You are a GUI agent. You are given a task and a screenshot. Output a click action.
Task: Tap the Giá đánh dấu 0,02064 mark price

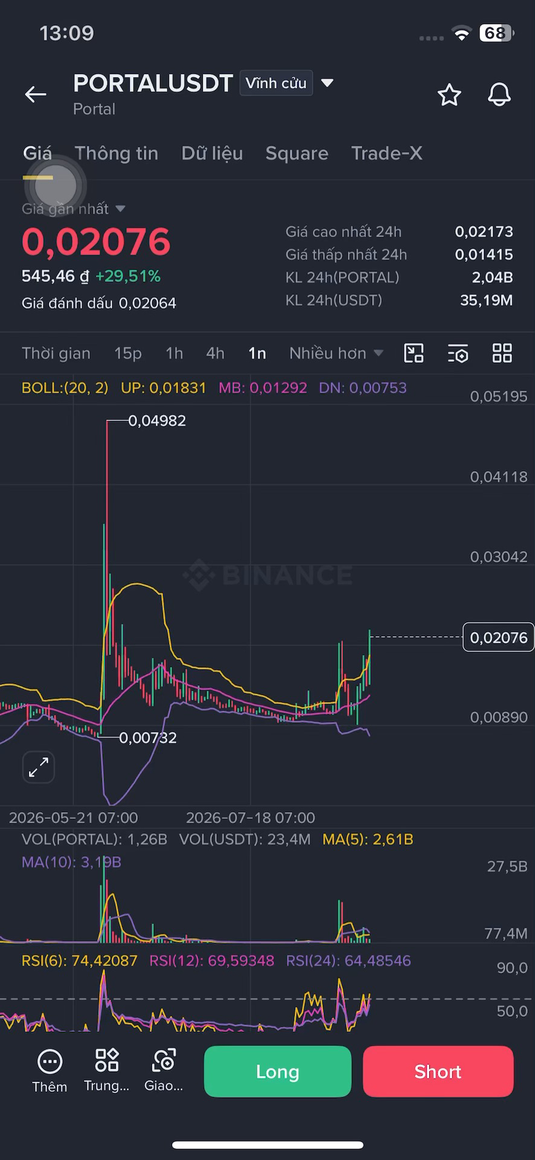point(99,303)
